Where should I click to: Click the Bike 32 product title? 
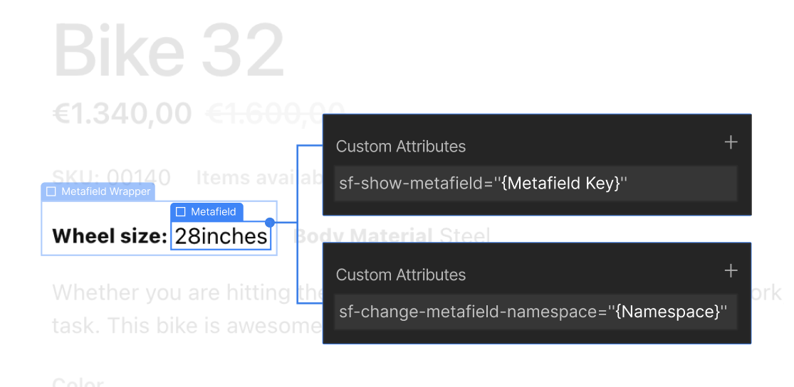click(x=168, y=50)
